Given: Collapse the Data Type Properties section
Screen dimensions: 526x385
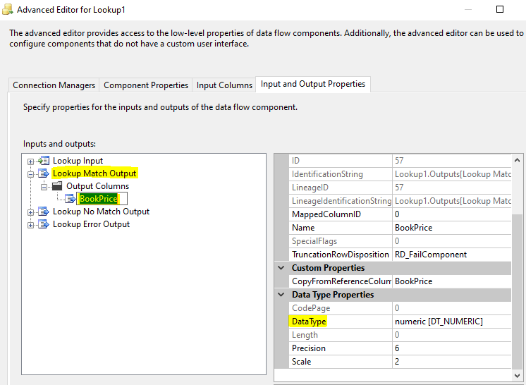Looking at the screenshot, I should 281,295.
